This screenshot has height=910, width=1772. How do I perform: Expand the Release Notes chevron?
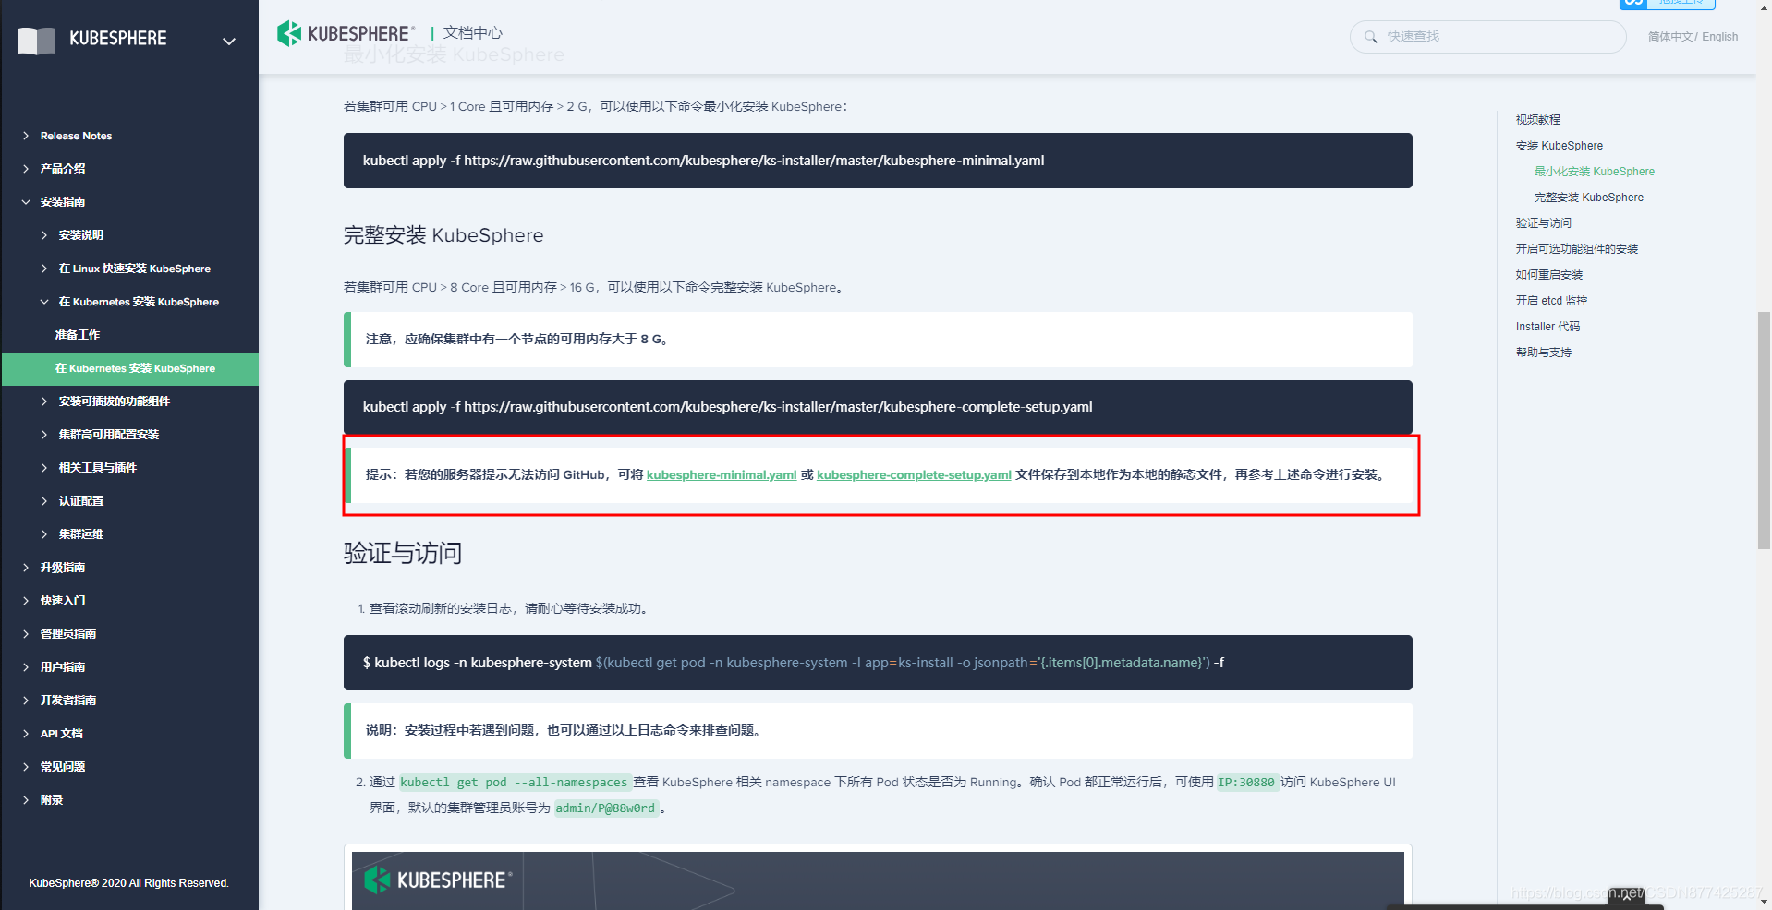pyautogui.click(x=26, y=136)
